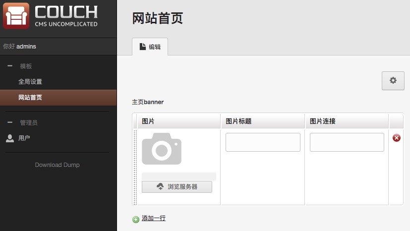
Task: Delete the banner row with red X
Action: click(396, 138)
